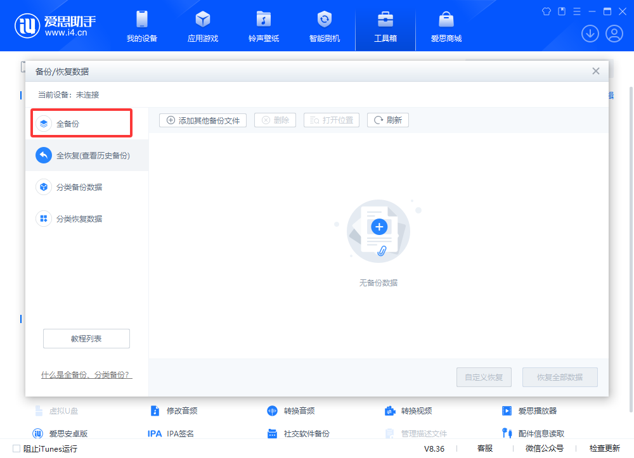The height and width of the screenshot is (458, 634).
Task: Close the 备份/恢复数据 dialog
Action: 595,71
